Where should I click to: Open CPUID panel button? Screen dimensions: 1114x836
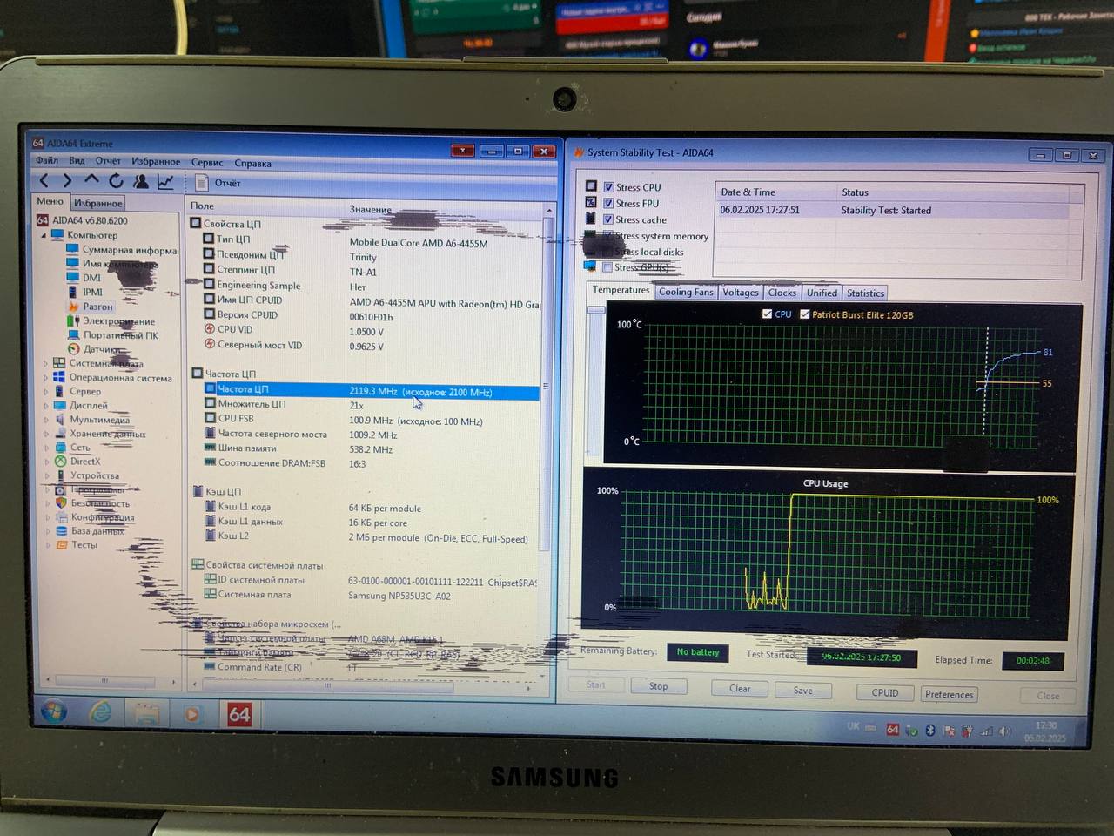[885, 692]
